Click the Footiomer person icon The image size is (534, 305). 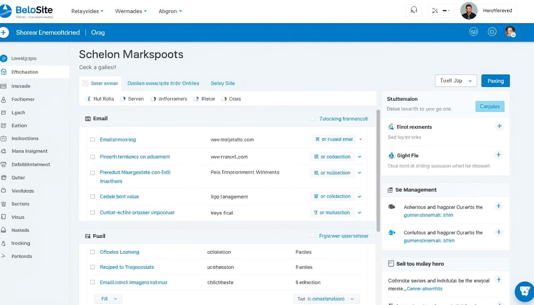pos(4,99)
